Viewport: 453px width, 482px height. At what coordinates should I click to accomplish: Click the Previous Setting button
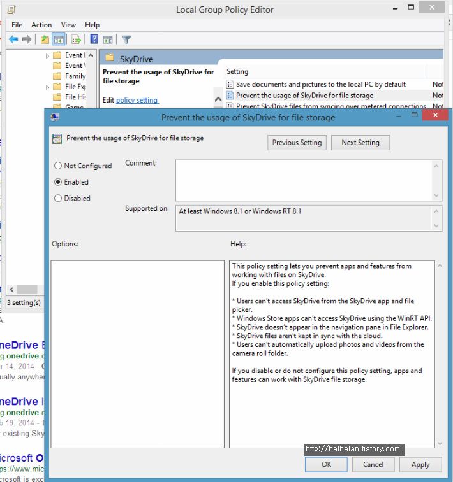click(x=297, y=143)
